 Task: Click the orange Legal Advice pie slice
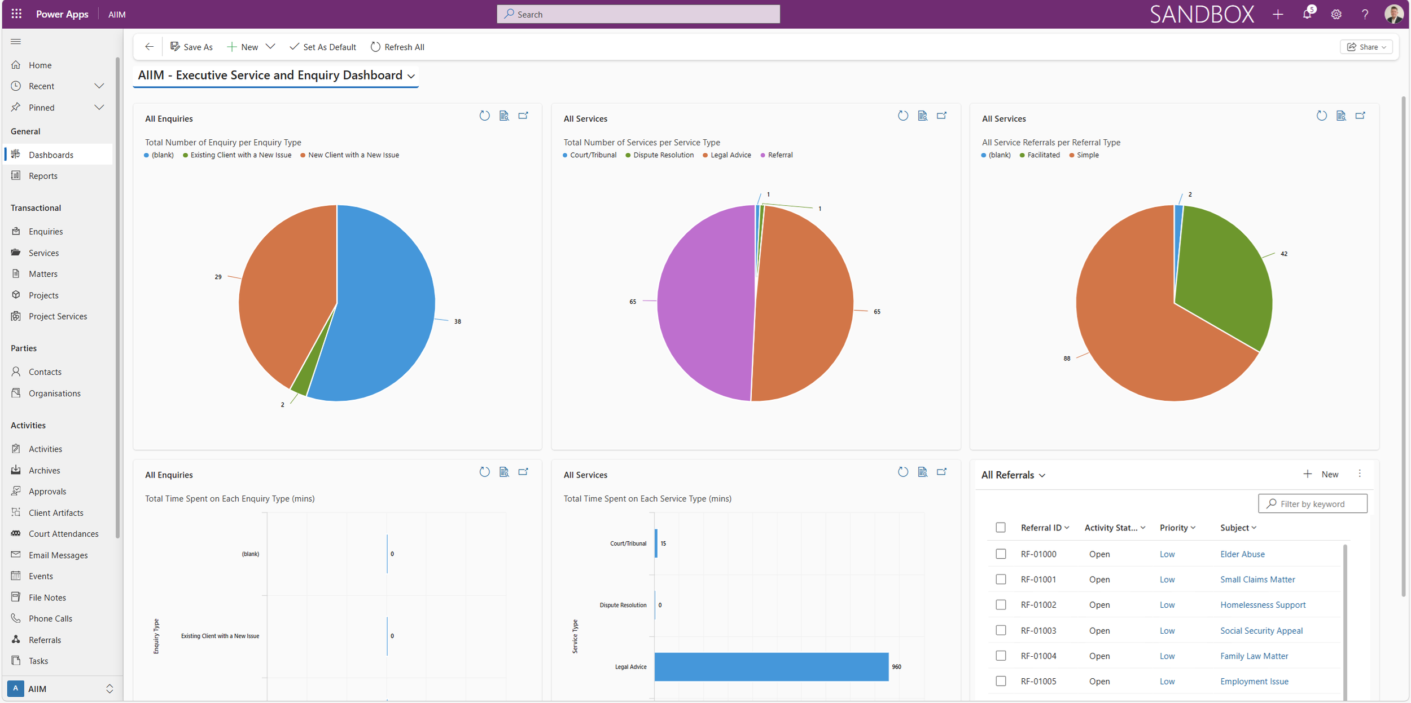tap(807, 304)
